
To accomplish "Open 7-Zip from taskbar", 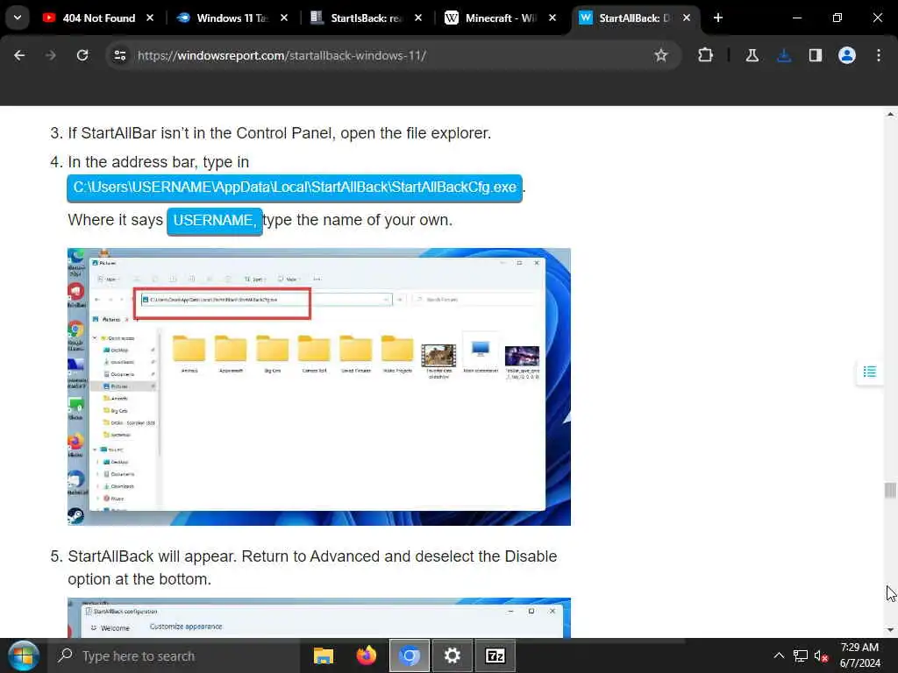I will pos(495,655).
